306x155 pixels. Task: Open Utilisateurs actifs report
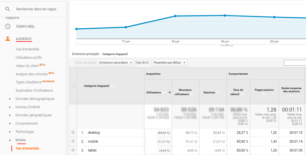click(x=29, y=57)
